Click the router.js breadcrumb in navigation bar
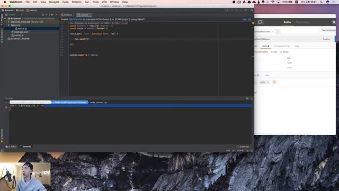 (32, 10)
